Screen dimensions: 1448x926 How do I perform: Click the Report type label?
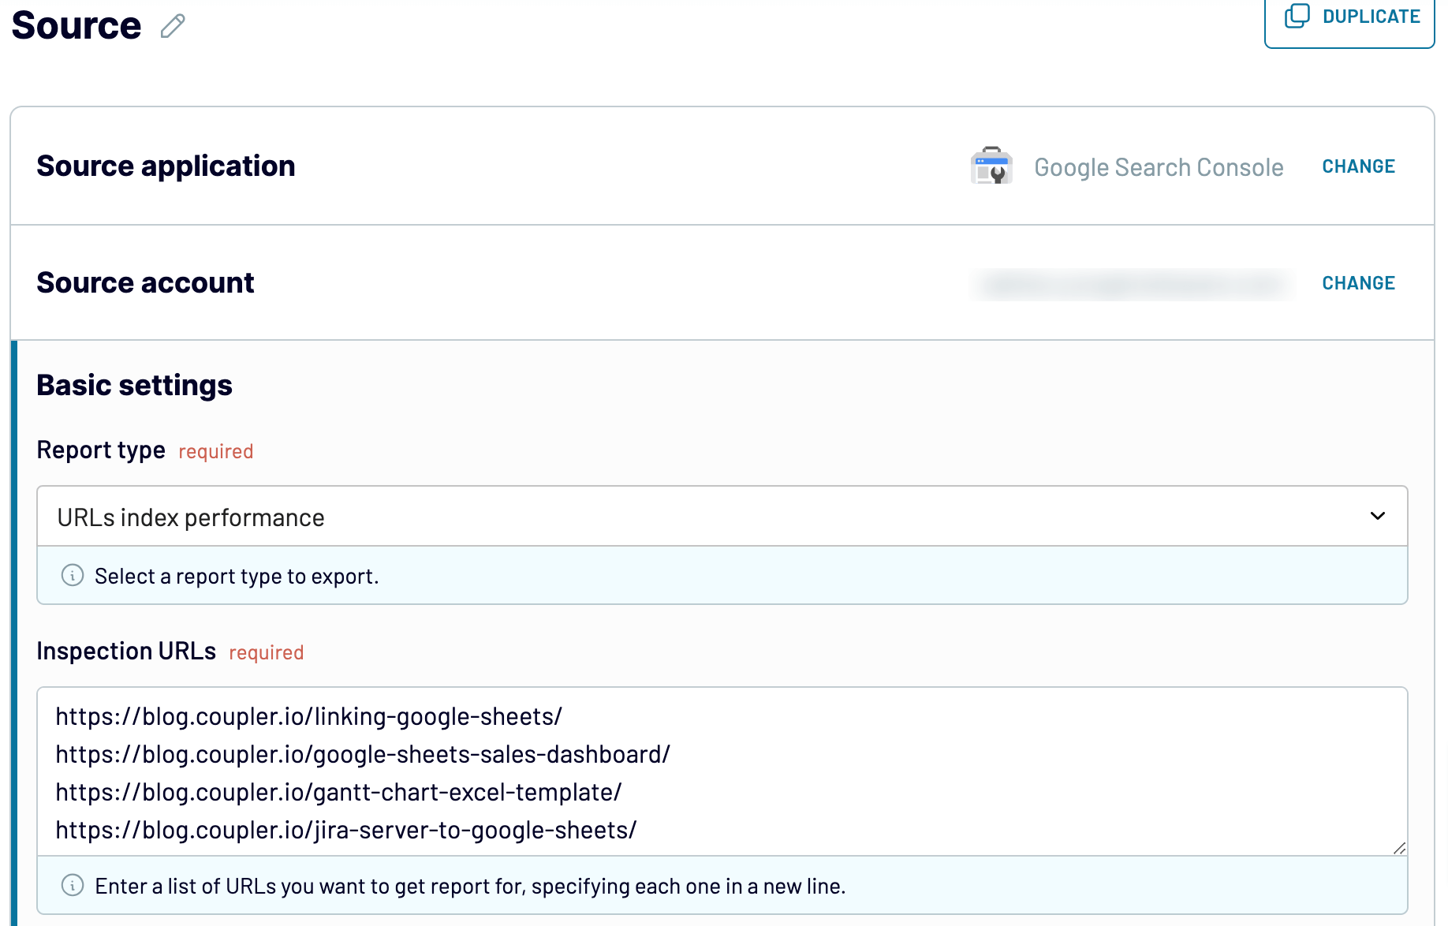pos(101,450)
